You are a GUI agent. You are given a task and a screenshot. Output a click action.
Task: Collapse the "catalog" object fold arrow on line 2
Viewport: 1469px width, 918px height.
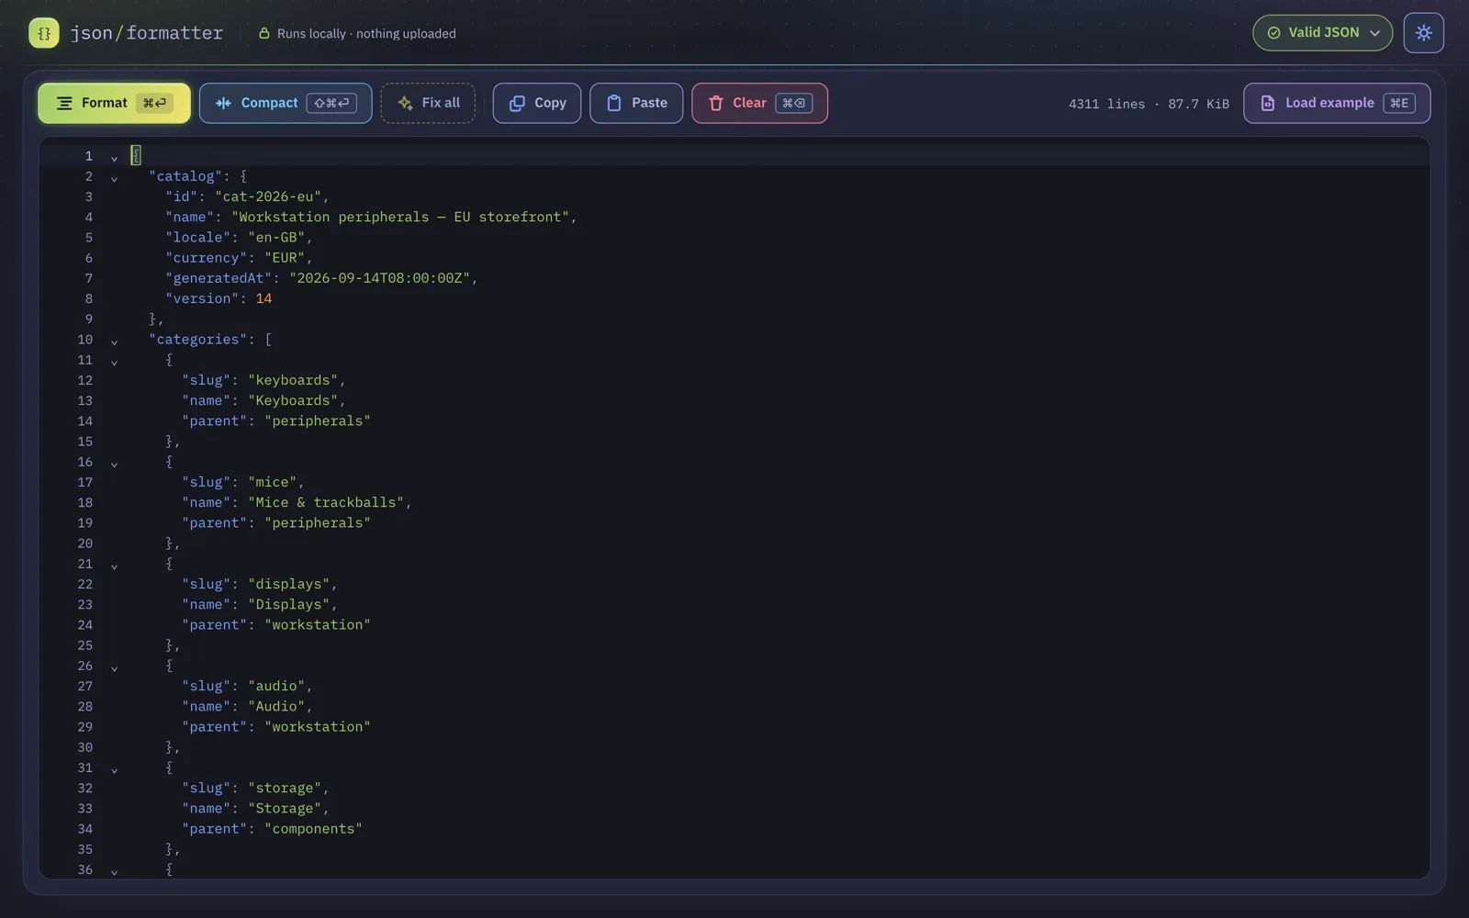[x=114, y=178]
